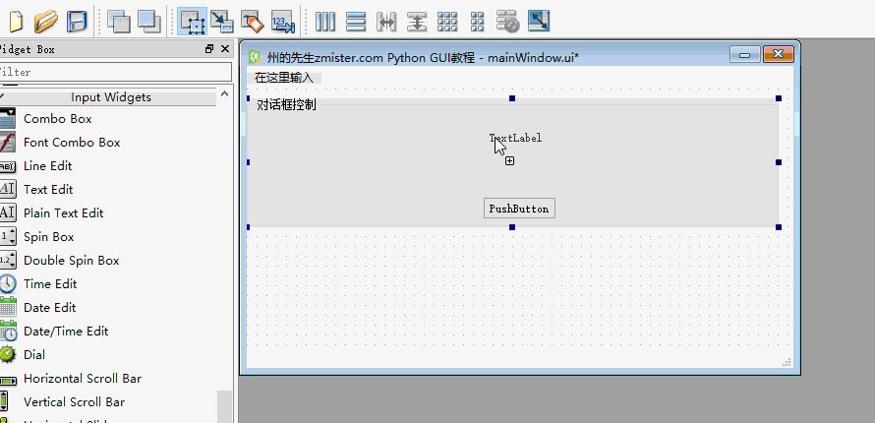Save the form using the floppy icon
The width and height of the screenshot is (875, 423).
coord(77,22)
